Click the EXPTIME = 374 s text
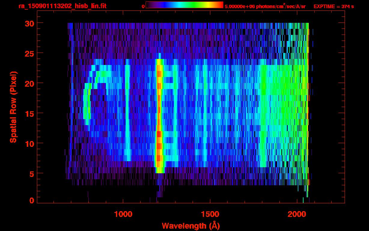369x231 pixels. [x=334, y=6]
